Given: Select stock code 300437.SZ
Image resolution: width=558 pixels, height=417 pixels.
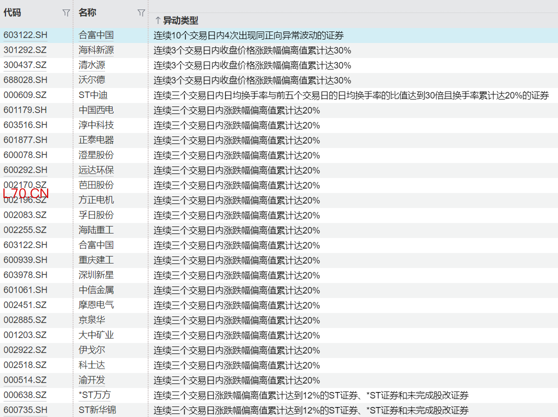Looking at the screenshot, I should (x=25, y=65).
